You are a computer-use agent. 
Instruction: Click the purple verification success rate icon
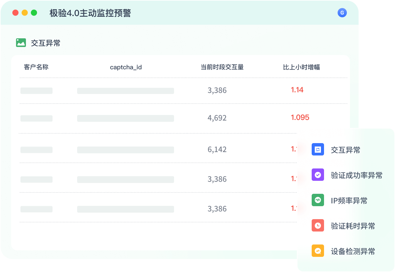pos(318,175)
